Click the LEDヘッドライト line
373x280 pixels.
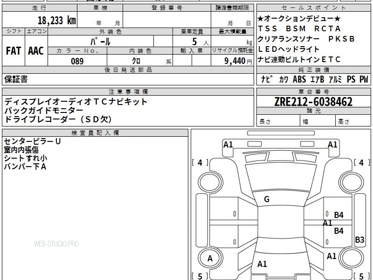pyautogui.click(x=288, y=49)
